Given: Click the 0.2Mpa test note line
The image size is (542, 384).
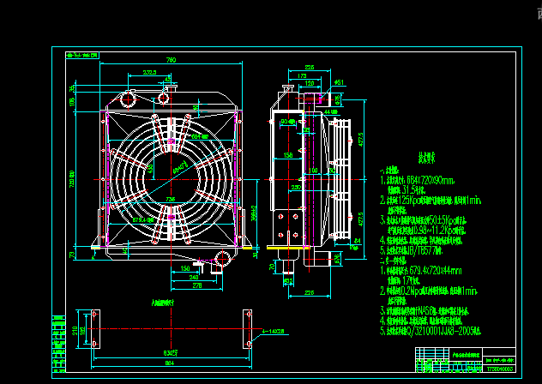Looking at the screenshot, I should (429, 291).
